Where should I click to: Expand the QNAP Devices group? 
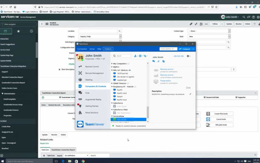(x=112, y=83)
